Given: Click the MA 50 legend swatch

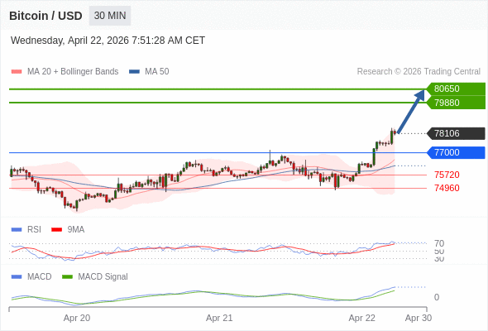Looking at the screenshot, I should 134,72.
